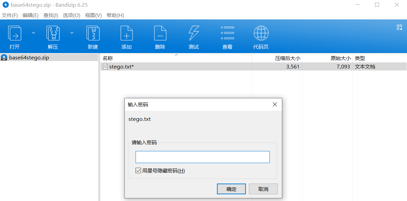The height and width of the screenshot is (201, 407).
Task: Click the Open (打开) toolbar icon
Action: (14, 33)
